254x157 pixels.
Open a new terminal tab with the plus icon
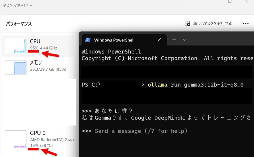click(174, 40)
